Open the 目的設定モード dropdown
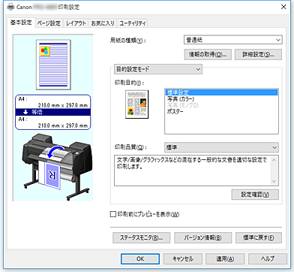294x272 pixels. pyautogui.click(x=158, y=69)
